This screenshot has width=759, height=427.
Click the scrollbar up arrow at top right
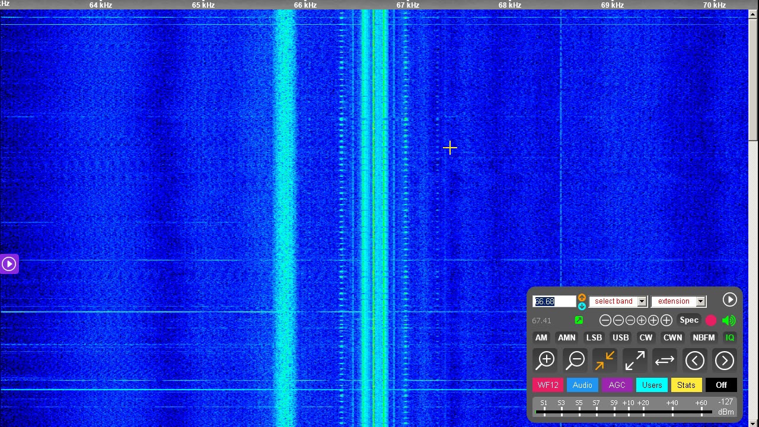coord(753,15)
